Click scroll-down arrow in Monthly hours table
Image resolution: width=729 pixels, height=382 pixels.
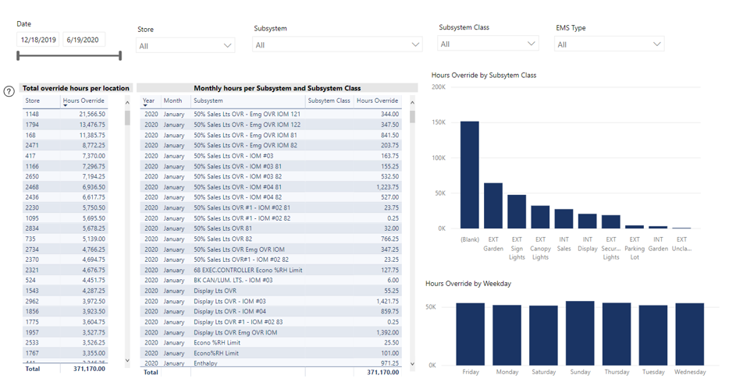pyautogui.click(x=412, y=363)
